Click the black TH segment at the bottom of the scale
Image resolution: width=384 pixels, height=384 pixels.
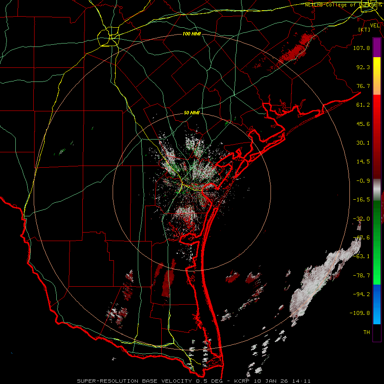(x=377, y=332)
